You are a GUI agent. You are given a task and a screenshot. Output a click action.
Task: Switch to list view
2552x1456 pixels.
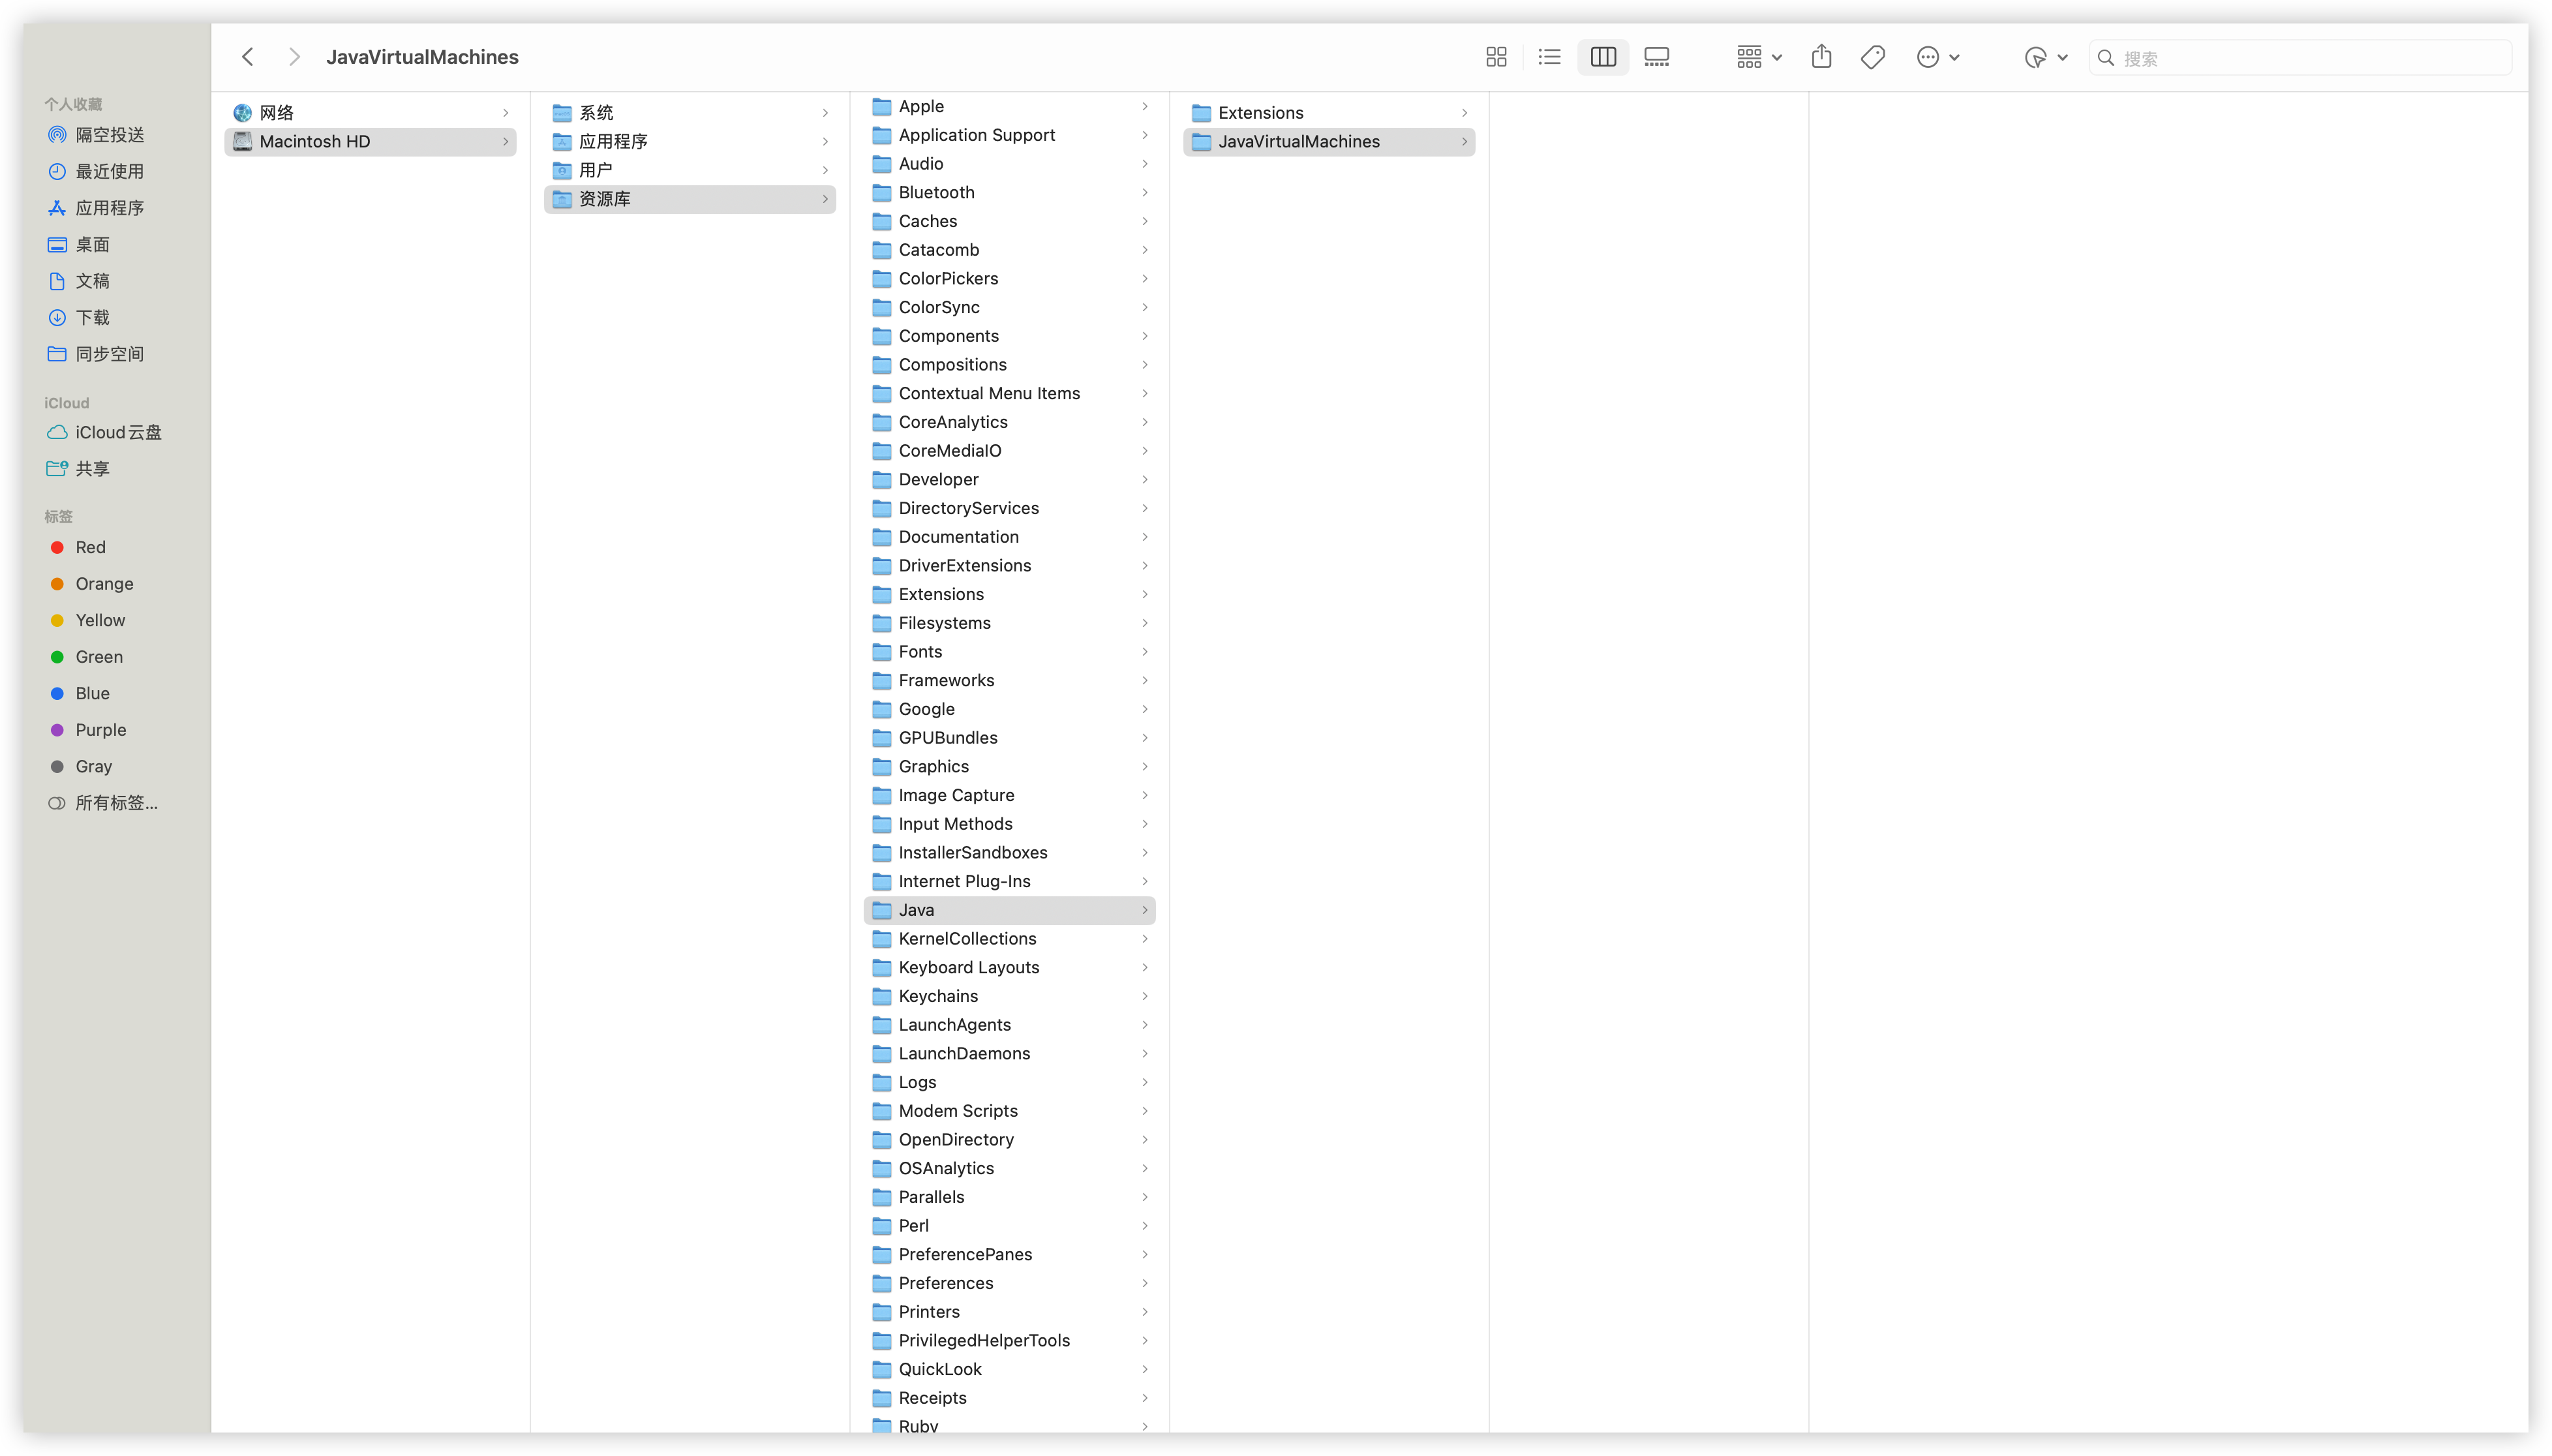click(x=1549, y=57)
